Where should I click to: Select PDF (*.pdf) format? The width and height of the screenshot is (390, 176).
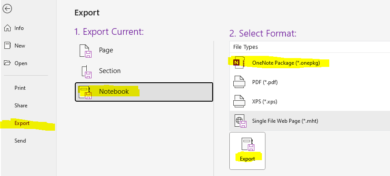[x=309, y=82]
